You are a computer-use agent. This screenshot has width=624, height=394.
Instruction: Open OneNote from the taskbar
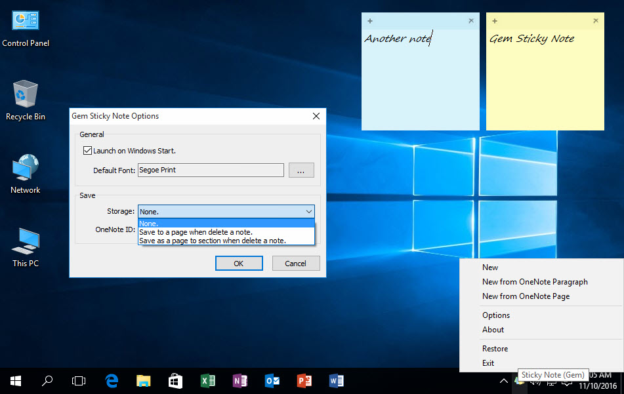[x=239, y=380]
